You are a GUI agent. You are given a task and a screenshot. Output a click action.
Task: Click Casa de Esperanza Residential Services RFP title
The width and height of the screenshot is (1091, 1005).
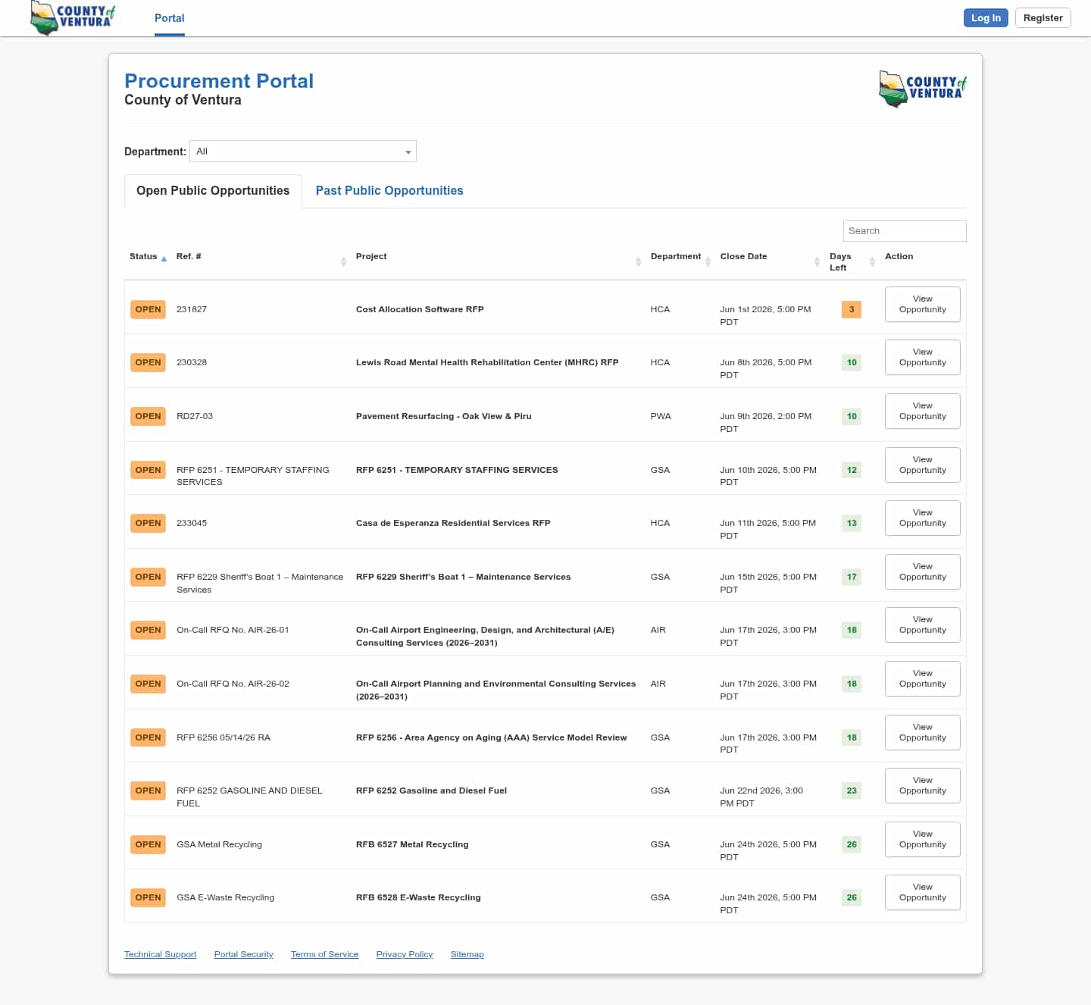tap(453, 523)
